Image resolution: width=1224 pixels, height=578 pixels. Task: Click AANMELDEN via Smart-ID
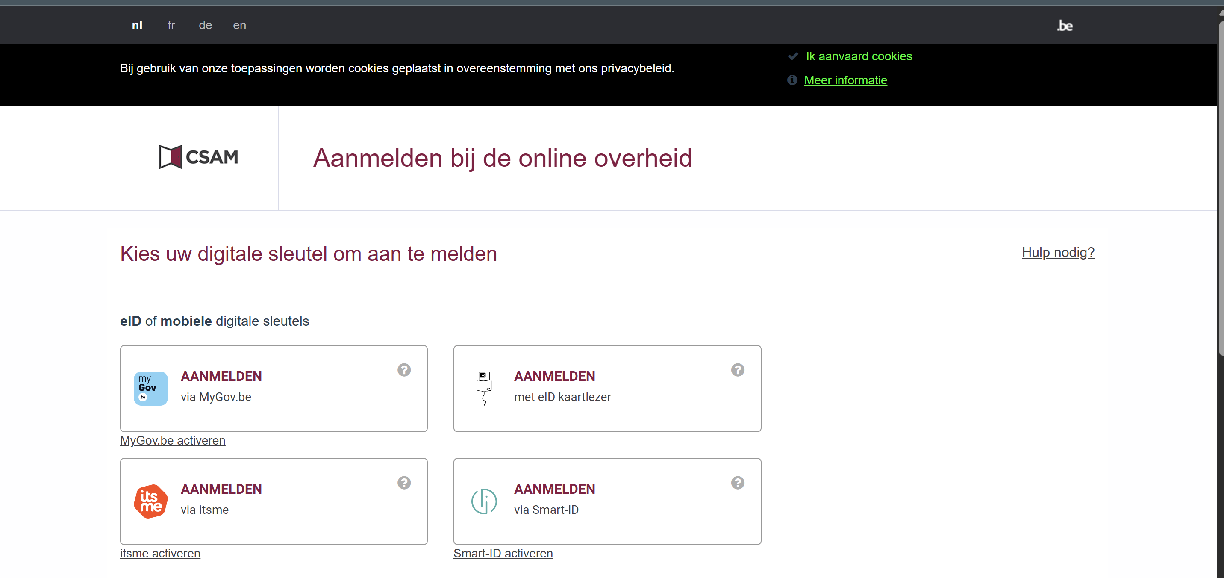pyautogui.click(x=607, y=501)
